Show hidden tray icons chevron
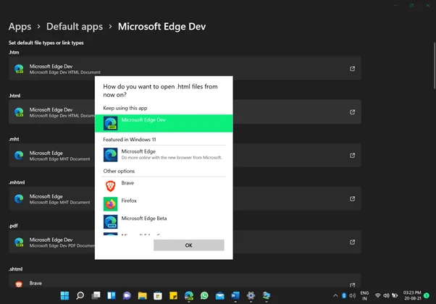Image resolution: width=436 pixels, height=304 pixels. click(335, 295)
